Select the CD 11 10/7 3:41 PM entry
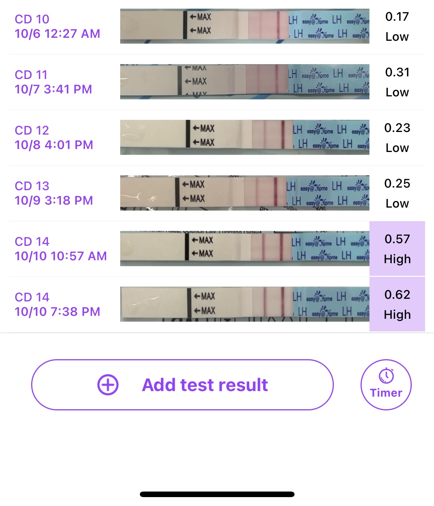 pos(53,82)
